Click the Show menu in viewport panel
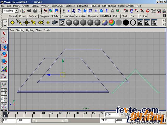 point(39,30)
